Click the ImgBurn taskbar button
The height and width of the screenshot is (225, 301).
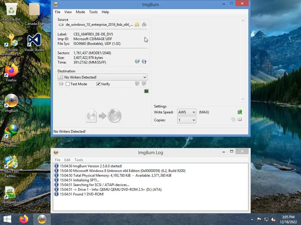coord(42,219)
